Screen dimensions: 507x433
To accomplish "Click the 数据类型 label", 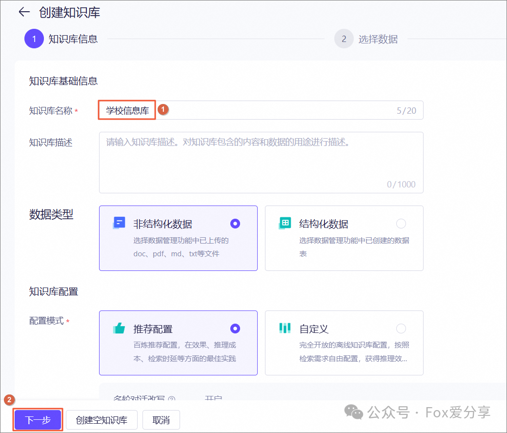I will point(51,214).
